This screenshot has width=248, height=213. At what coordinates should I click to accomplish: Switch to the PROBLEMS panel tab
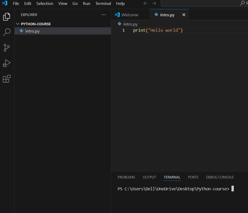[126, 177]
